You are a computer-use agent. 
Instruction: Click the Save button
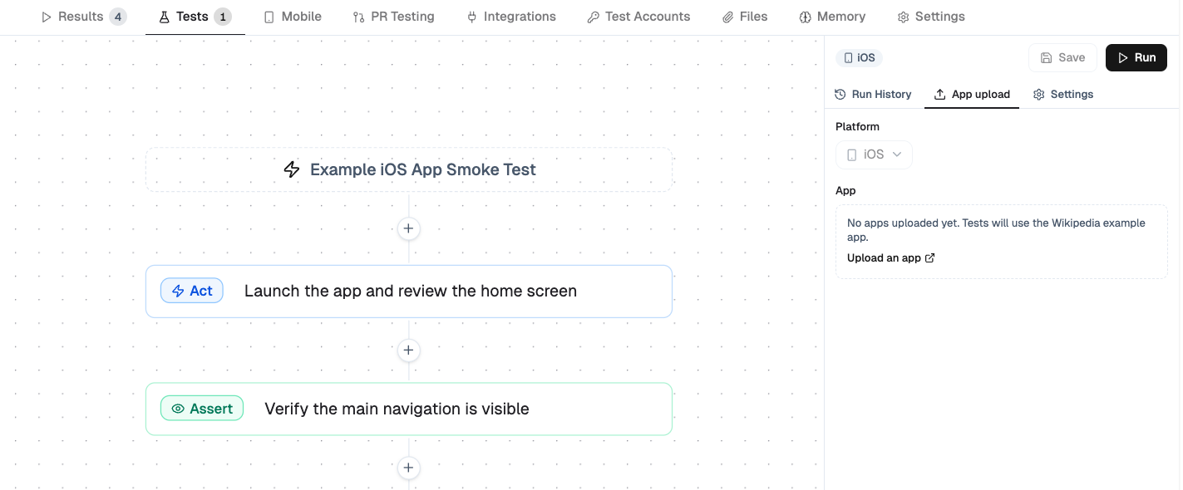coord(1062,57)
